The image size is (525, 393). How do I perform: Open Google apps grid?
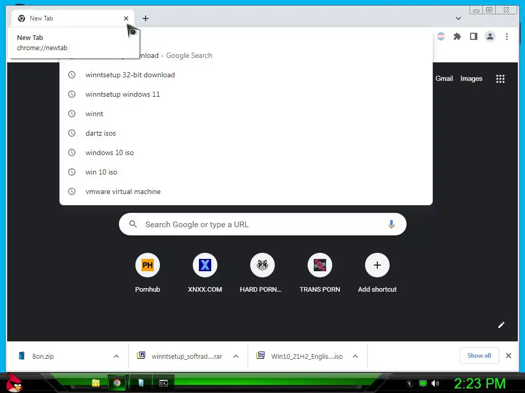500,78
